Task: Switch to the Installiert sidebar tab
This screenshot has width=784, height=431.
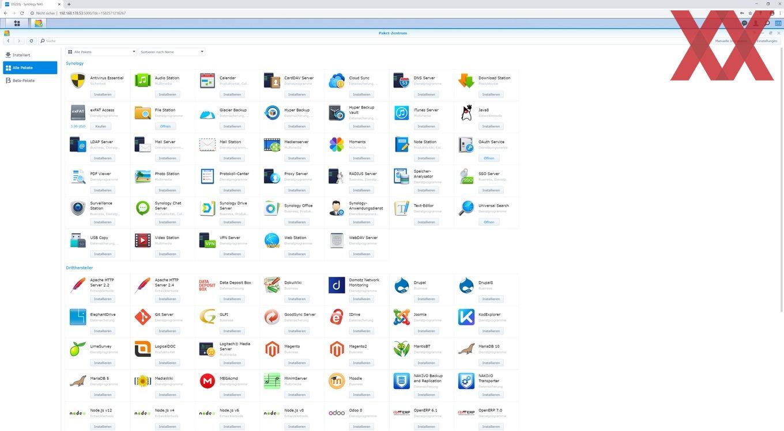Action: pos(30,55)
